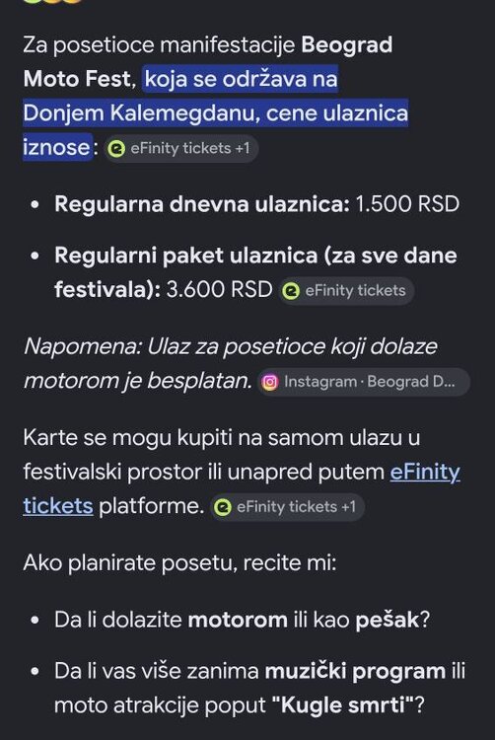Click the partially visible colored circles at top

[52, 1]
